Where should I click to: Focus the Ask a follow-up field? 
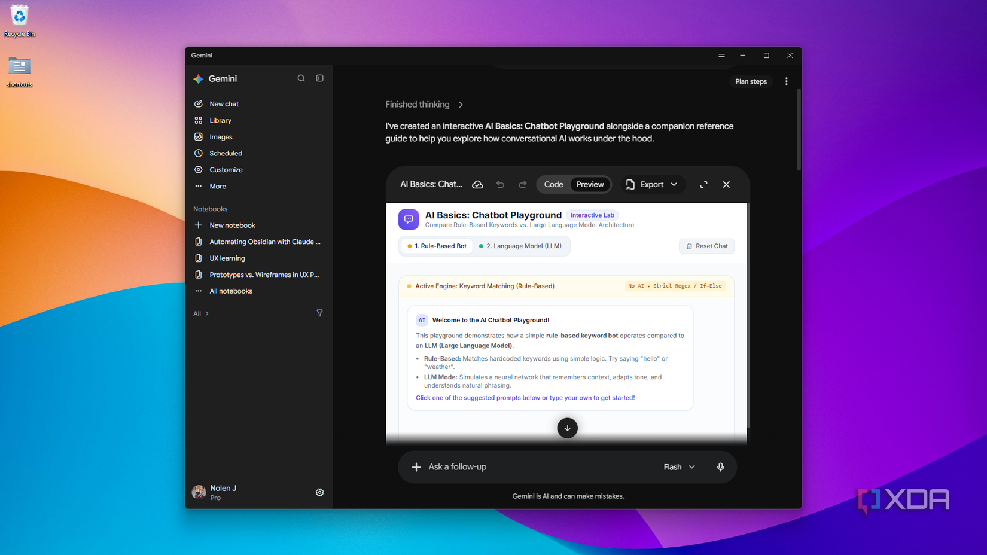coord(538,467)
